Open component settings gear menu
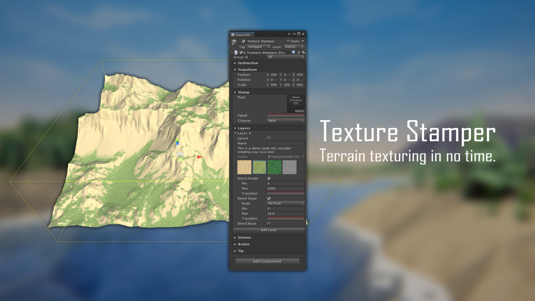The width and height of the screenshot is (535, 301). [x=303, y=52]
